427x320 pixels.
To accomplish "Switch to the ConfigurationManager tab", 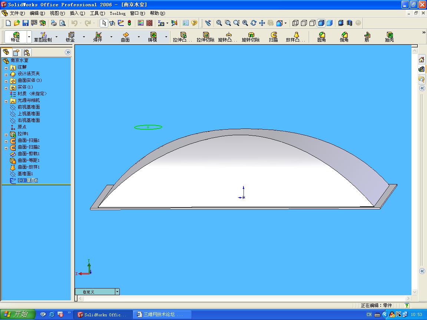I will click(x=26, y=52).
